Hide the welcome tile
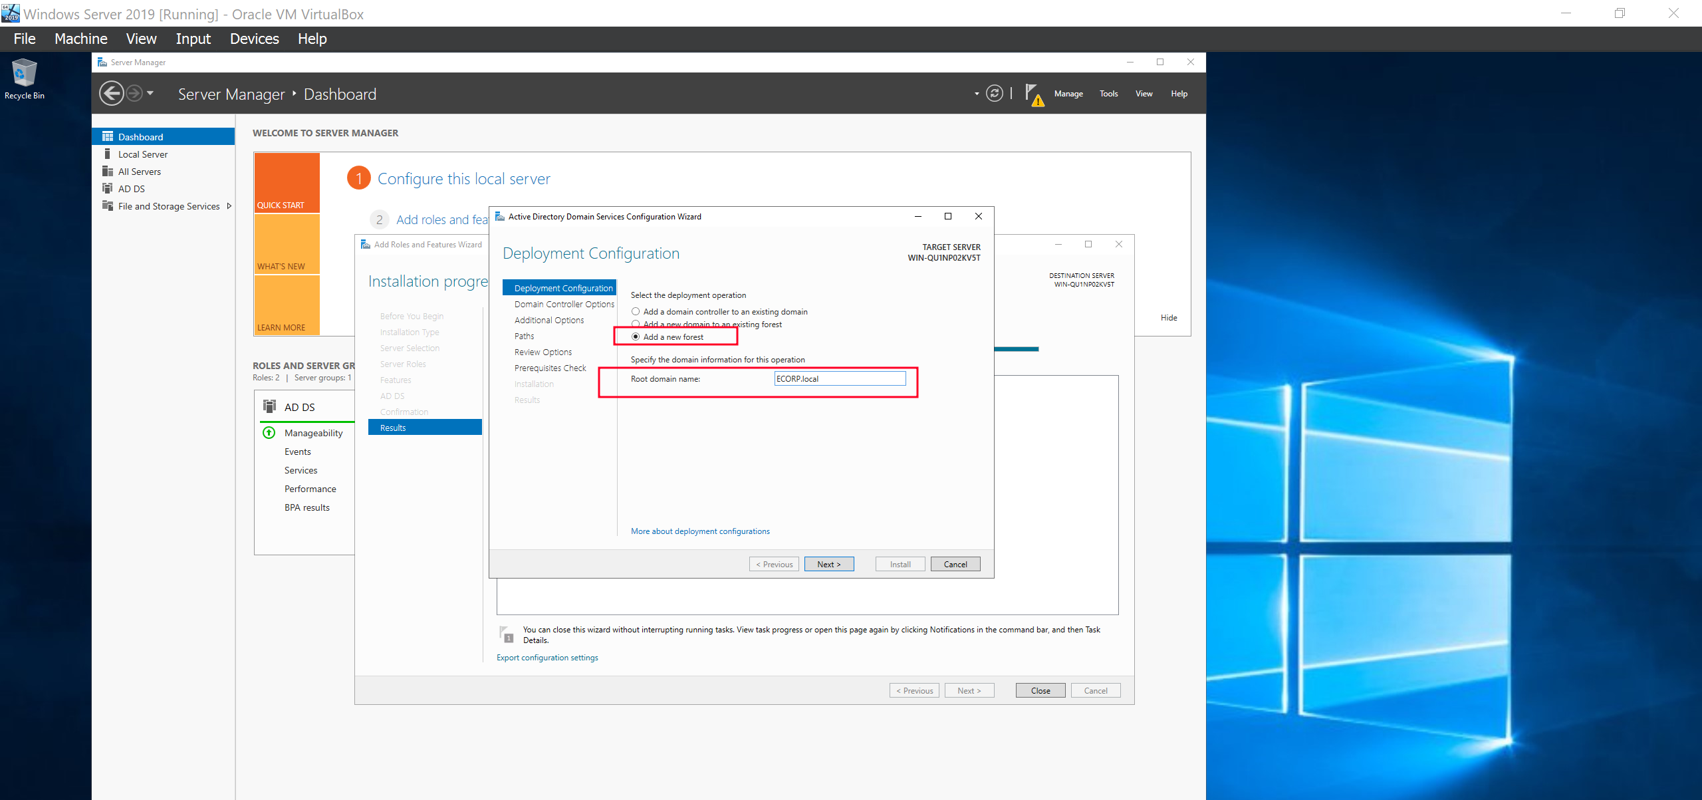Image resolution: width=1702 pixels, height=800 pixels. click(x=1169, y=317)
